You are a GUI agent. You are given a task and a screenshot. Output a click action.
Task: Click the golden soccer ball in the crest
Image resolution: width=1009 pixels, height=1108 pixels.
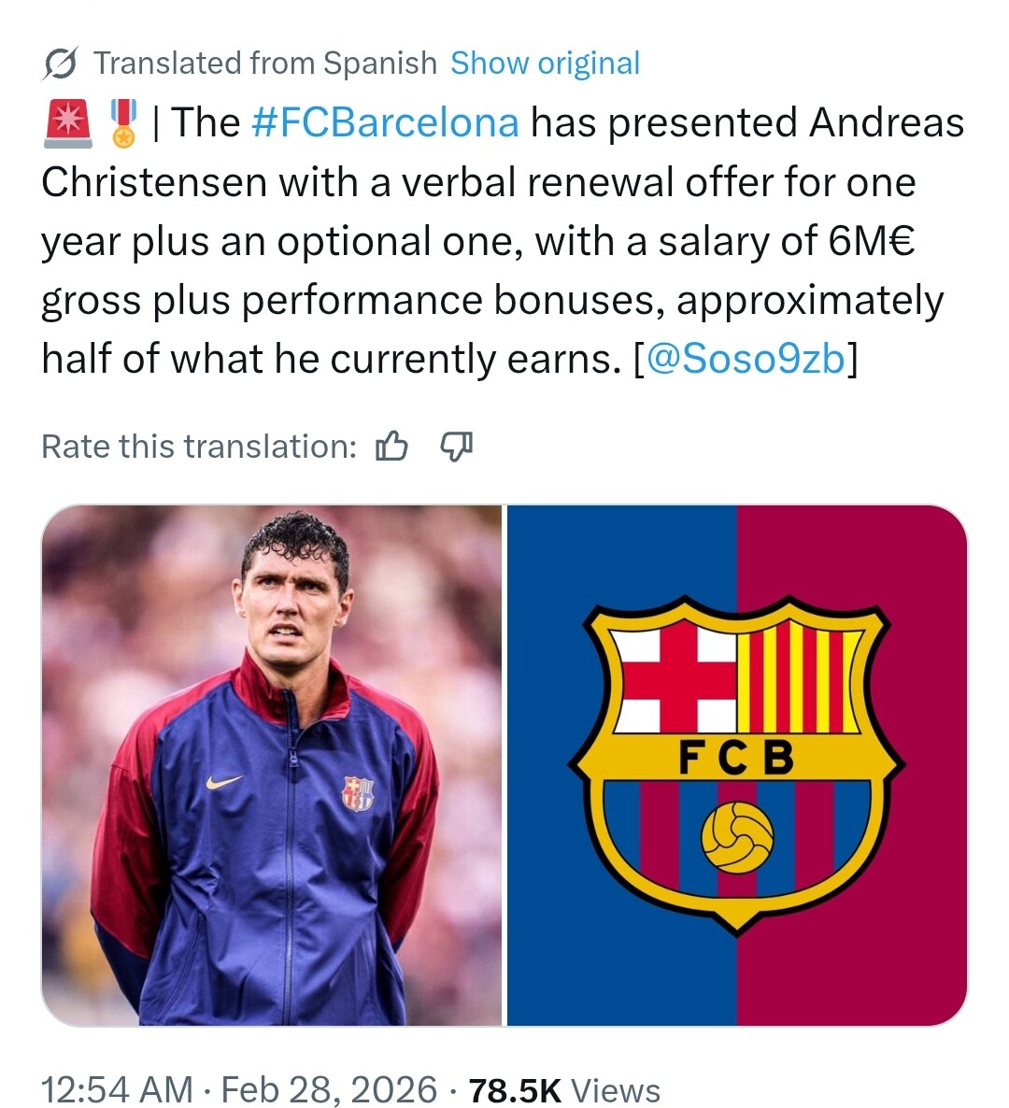(737, 836)
